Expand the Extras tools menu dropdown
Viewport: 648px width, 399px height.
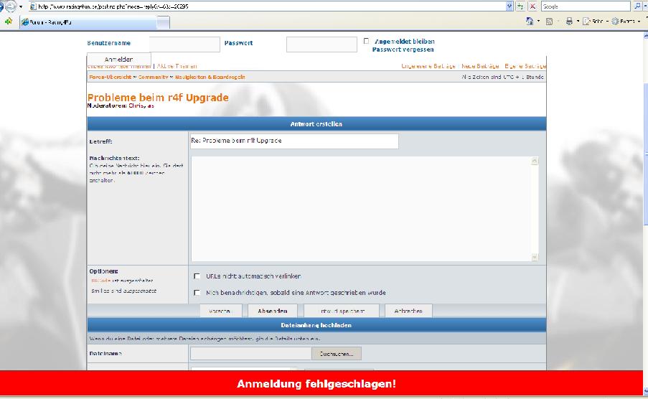pos(639,22)
